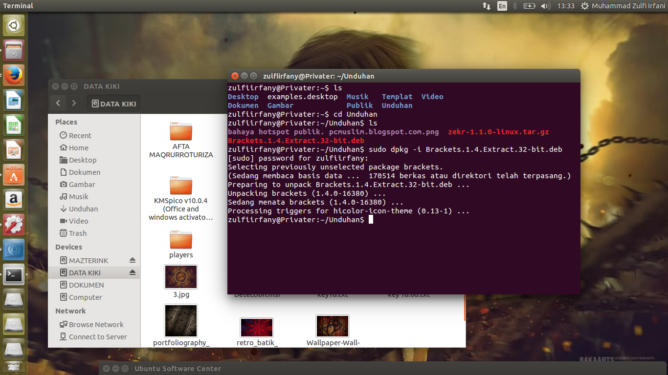Click the clock showing 13:33
This screenshot has height=375, width=668.
(565, 6)
